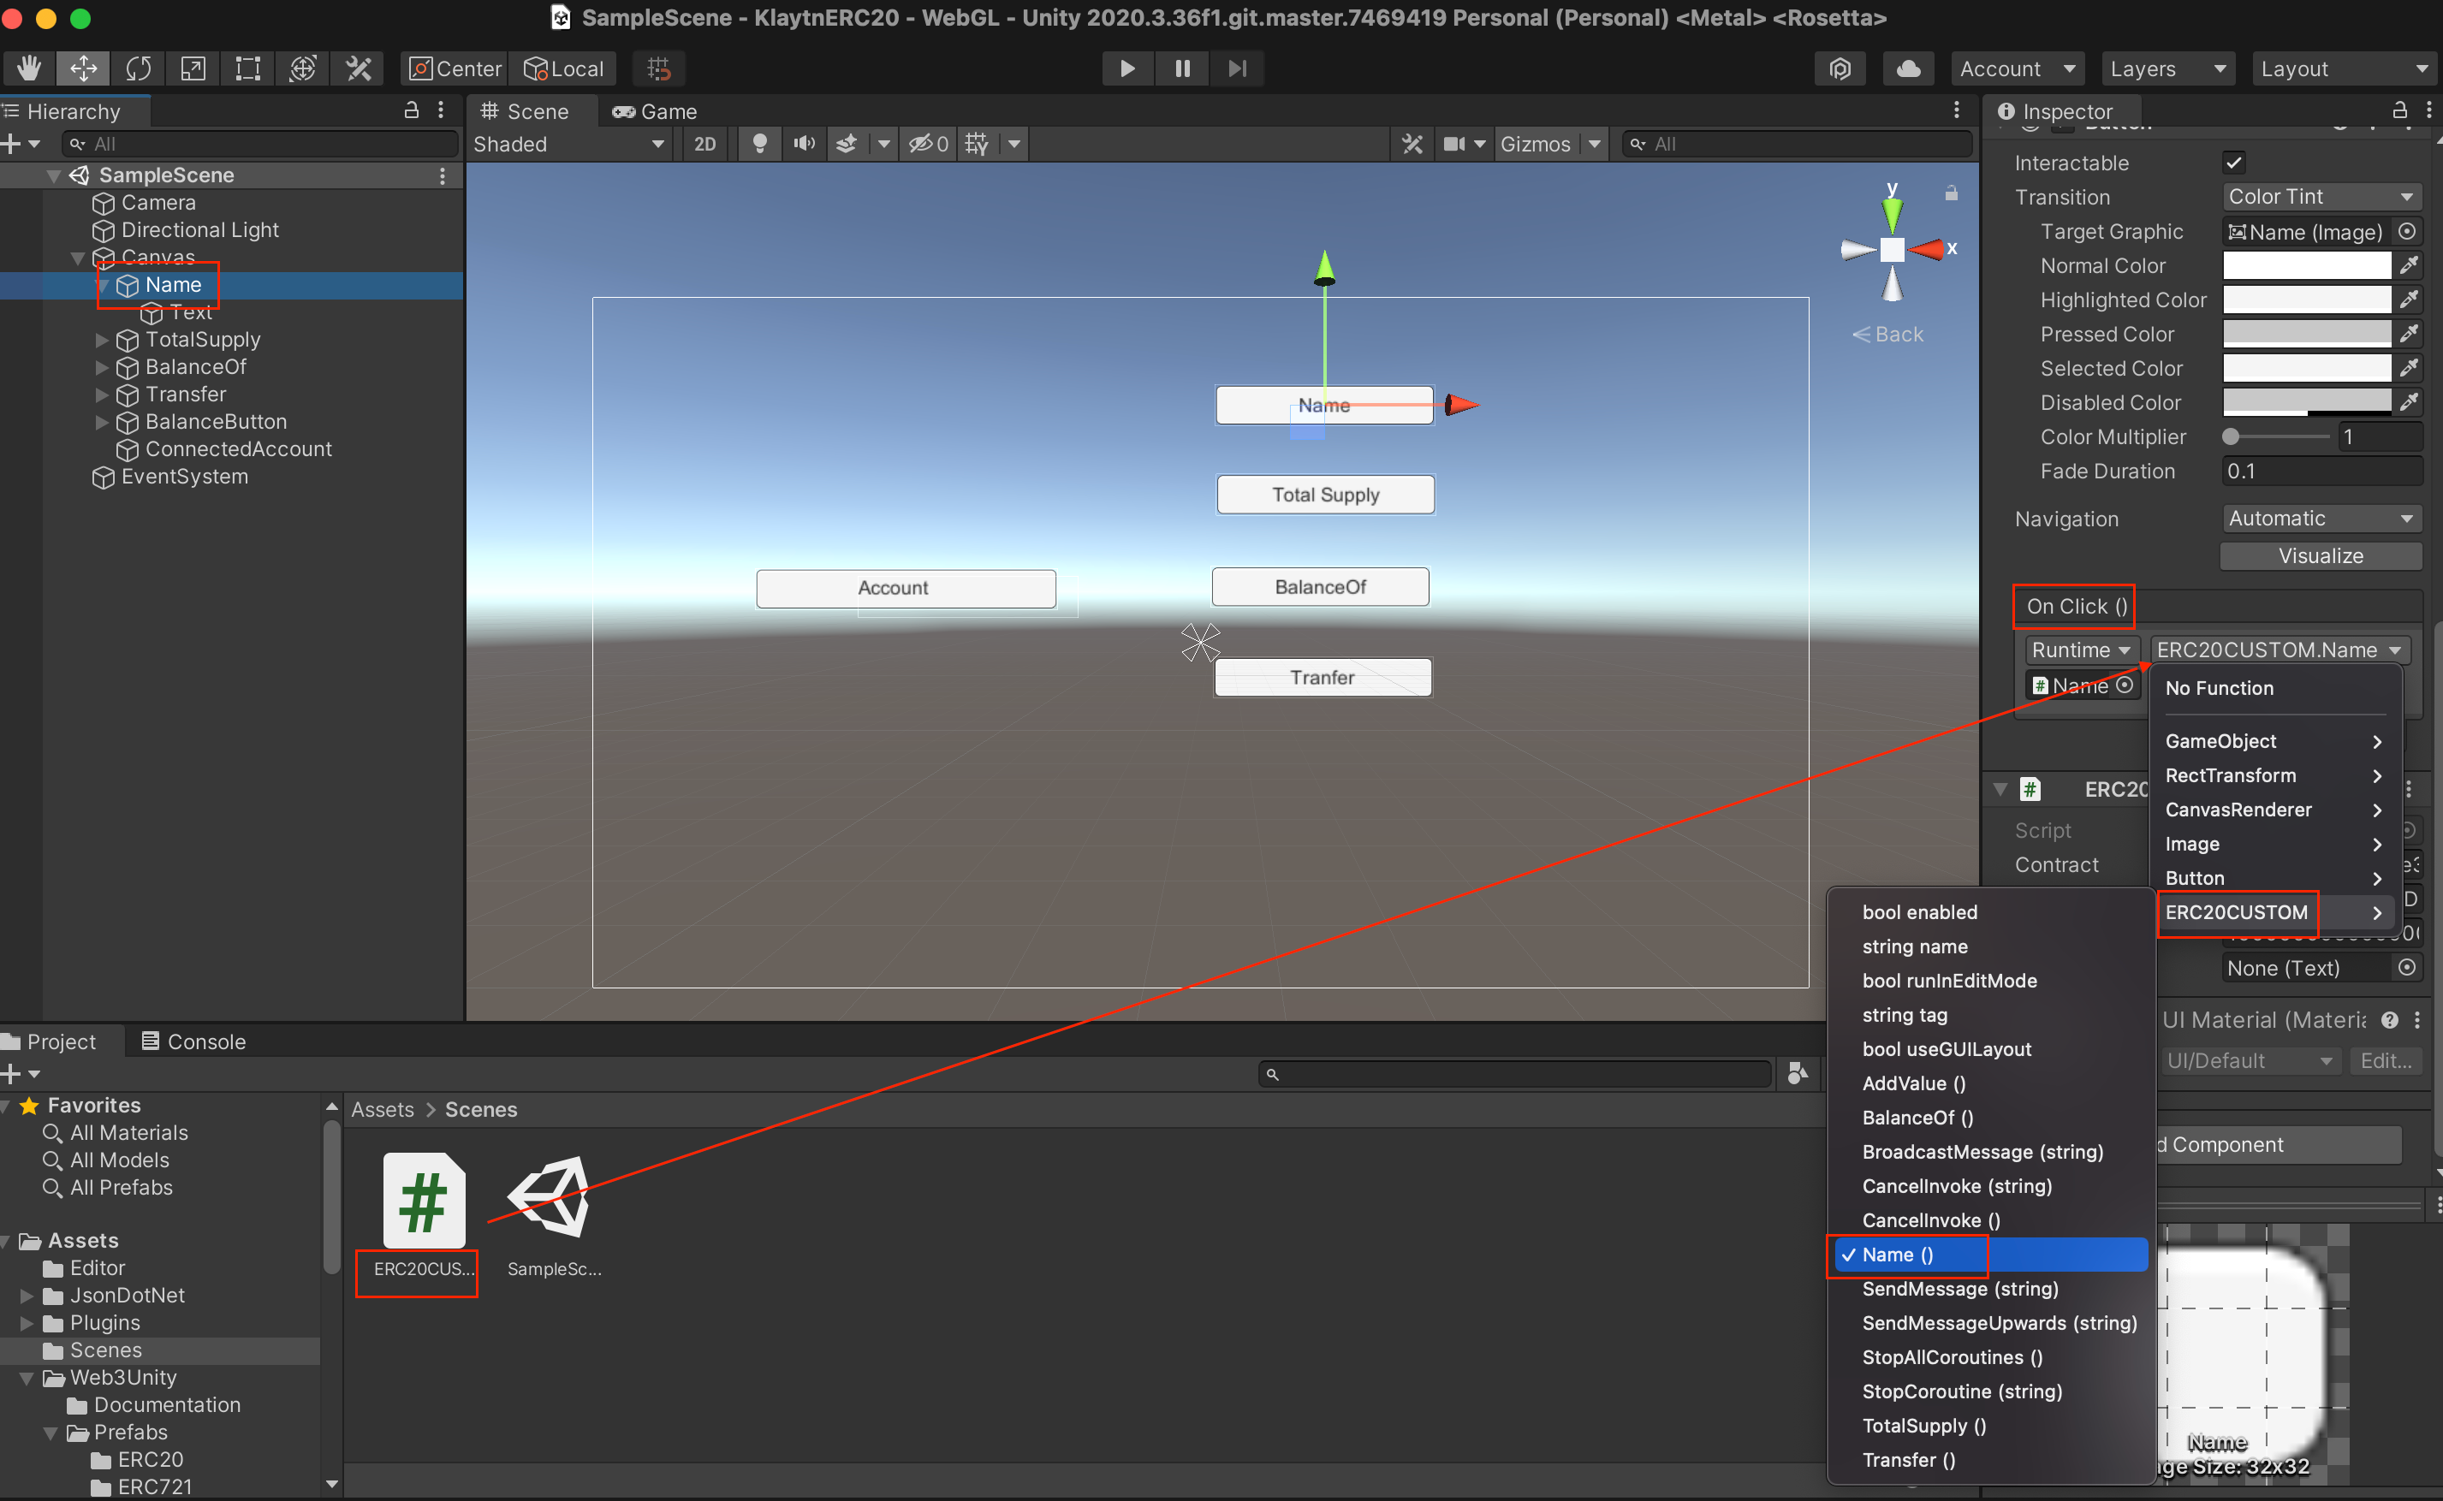Click the Visualize button
This screenshot has width=2443, height=1501.
click(x=2320, y=556)
